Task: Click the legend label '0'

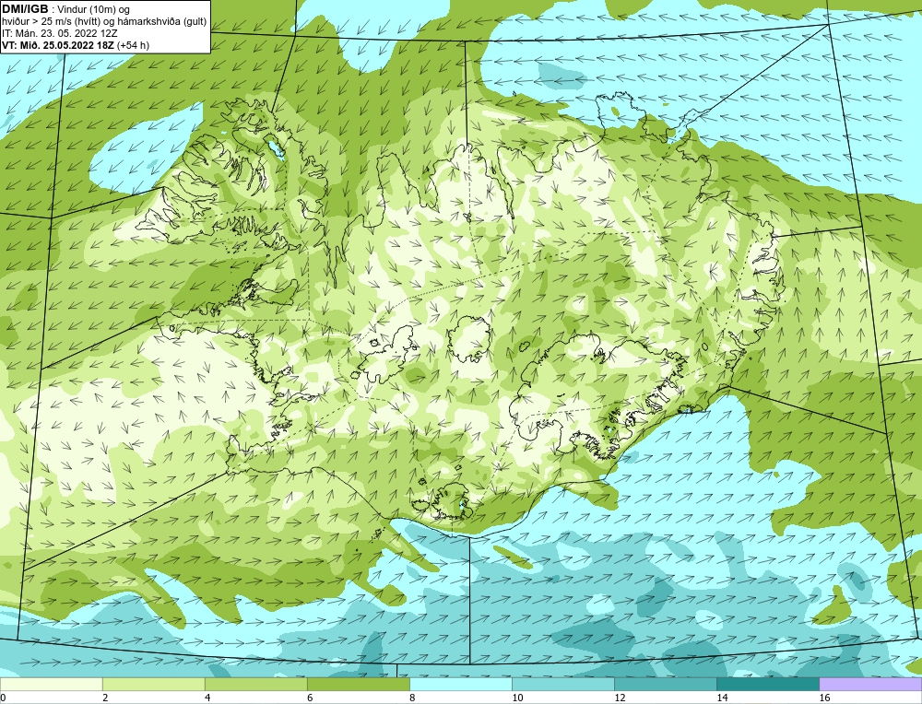Action: pyautogui.click(x=3, y=698)
